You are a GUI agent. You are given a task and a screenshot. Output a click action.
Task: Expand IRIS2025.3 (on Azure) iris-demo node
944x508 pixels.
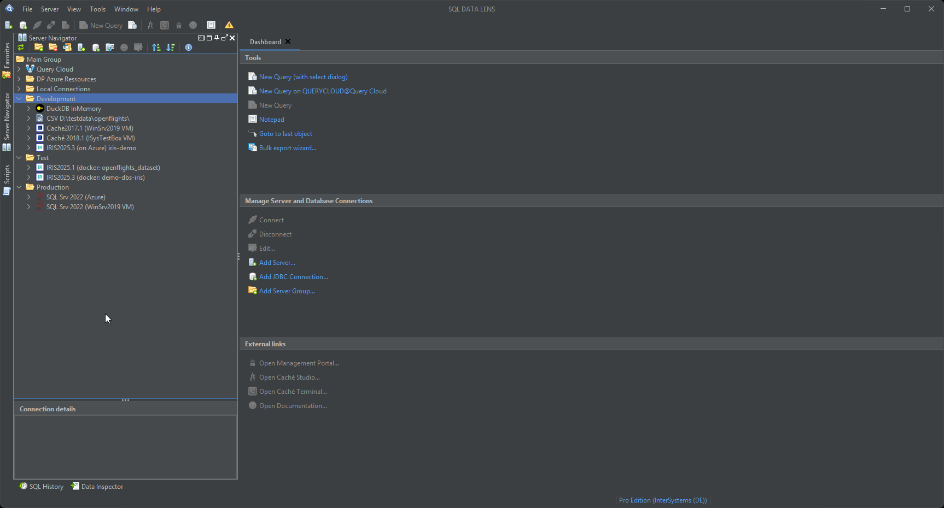29,148
